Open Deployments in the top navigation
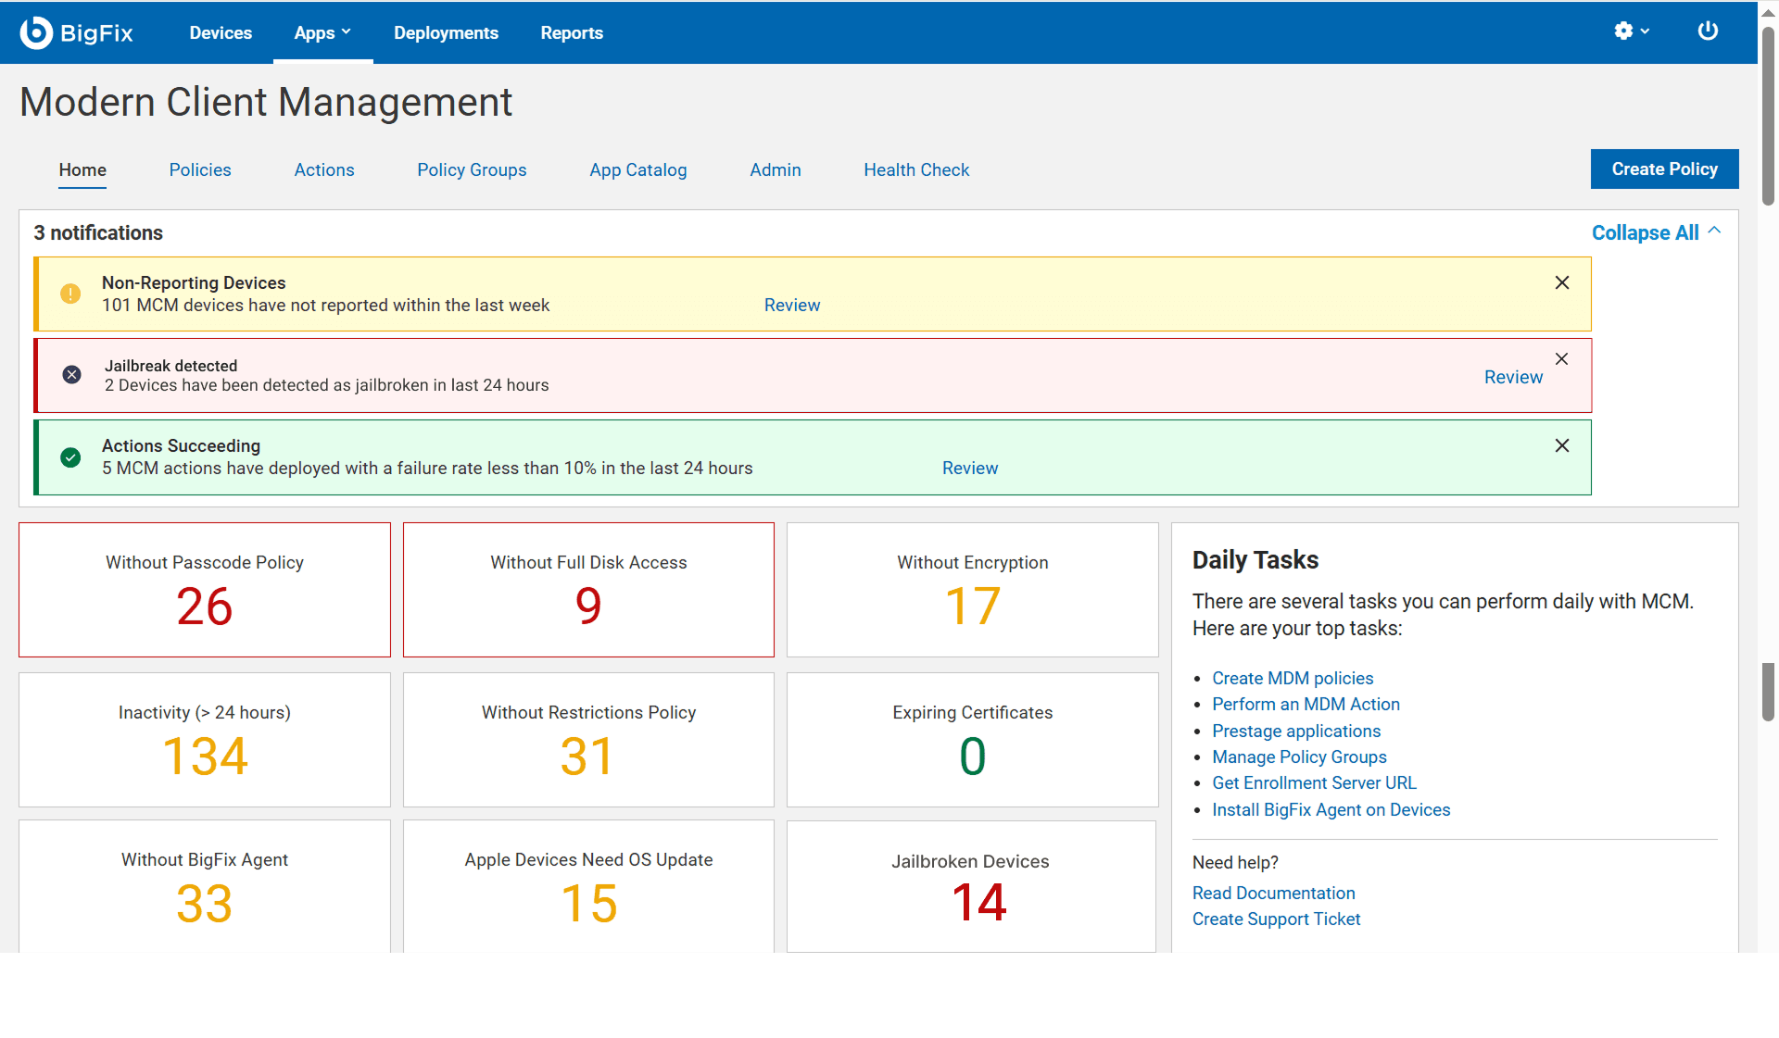 446,32
